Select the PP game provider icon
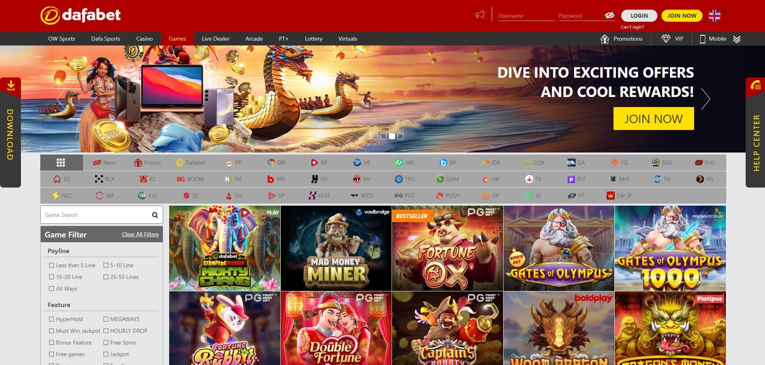Screen dimensions: 765x365 pos(228,163)
